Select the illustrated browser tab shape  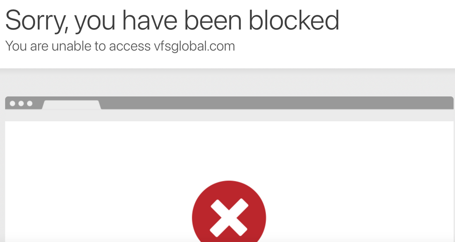click(72, 105)
